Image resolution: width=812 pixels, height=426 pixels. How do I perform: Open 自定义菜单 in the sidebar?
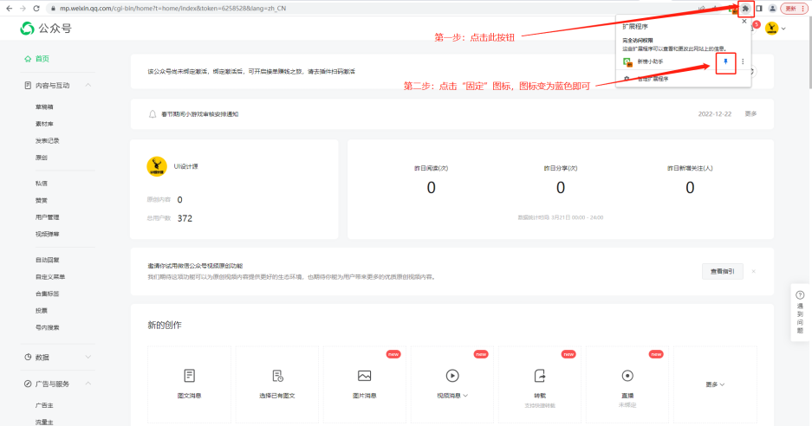(x=50, y=277)
